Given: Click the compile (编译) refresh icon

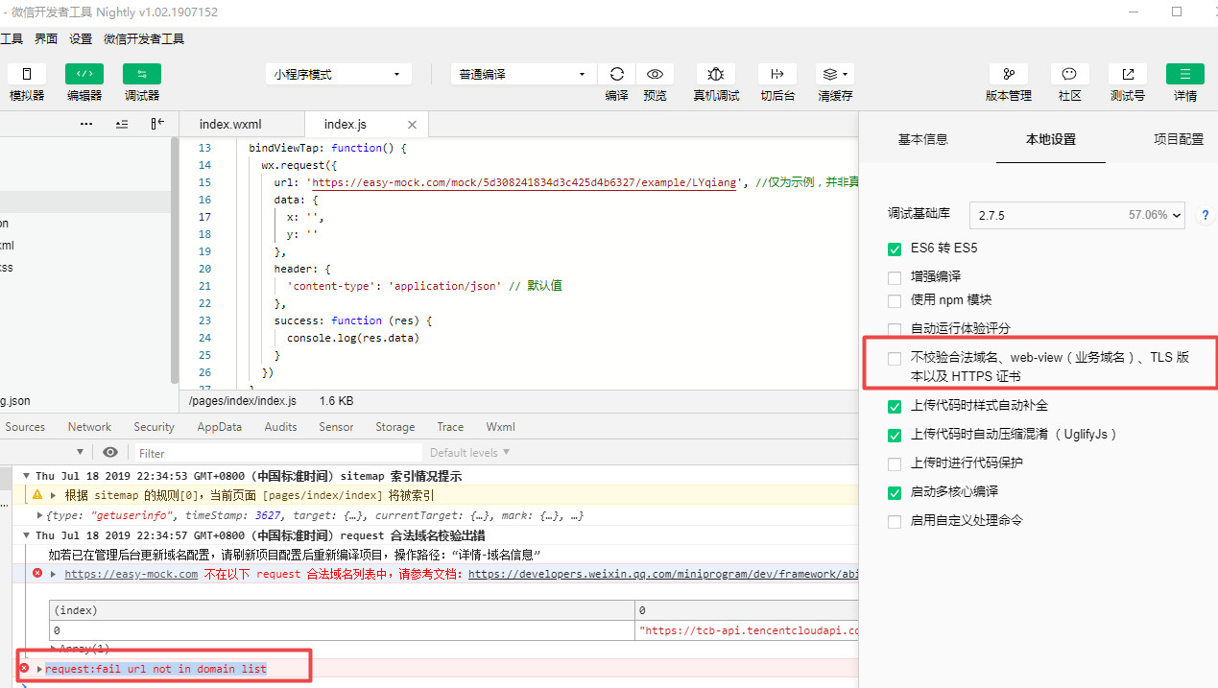Looking at the screenshot, I should click(617, 74).
